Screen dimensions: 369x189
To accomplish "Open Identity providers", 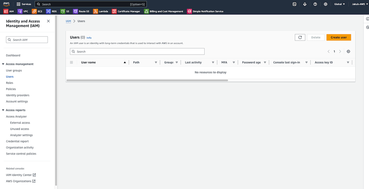I will tap(18, 95).
